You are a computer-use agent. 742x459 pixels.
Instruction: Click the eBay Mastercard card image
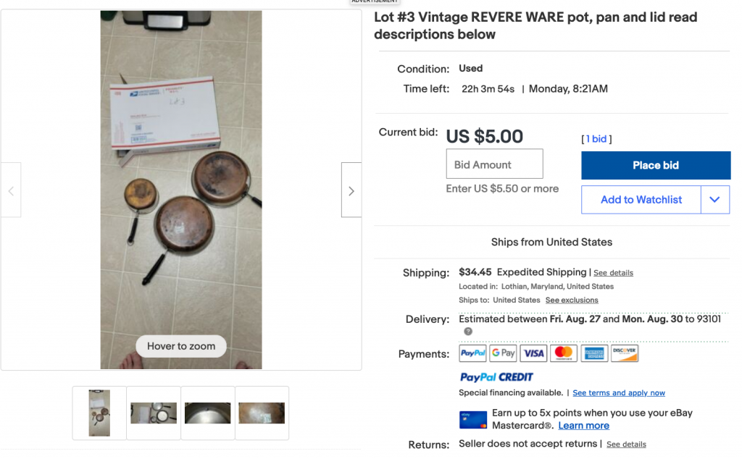click(472, 420)
